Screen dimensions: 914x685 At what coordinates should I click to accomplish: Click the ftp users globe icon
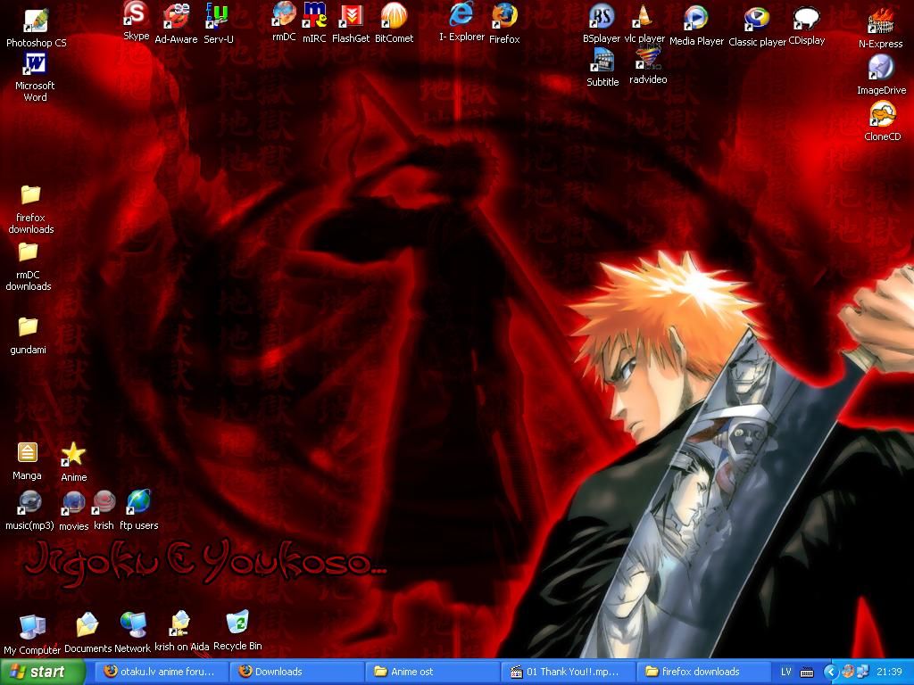(x=138, y=502)
